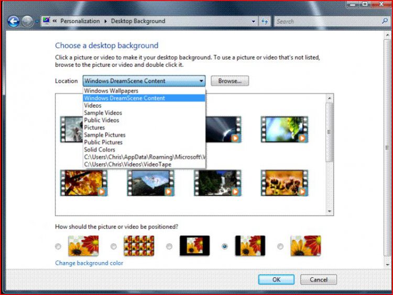Viewport: 393px width, 295px height.
Task: Click the thumbnail list scroll-up arrow
Action: point(330,98)
